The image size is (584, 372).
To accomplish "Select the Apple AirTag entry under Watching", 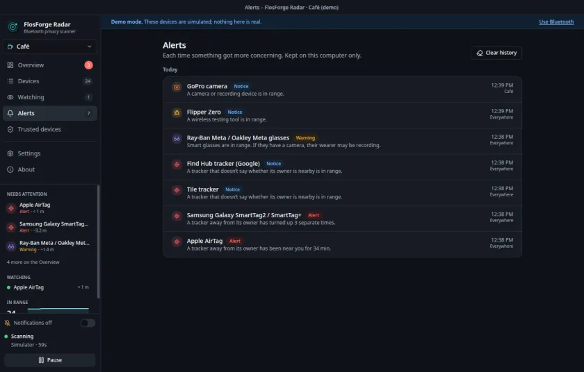I will (48, 287).
